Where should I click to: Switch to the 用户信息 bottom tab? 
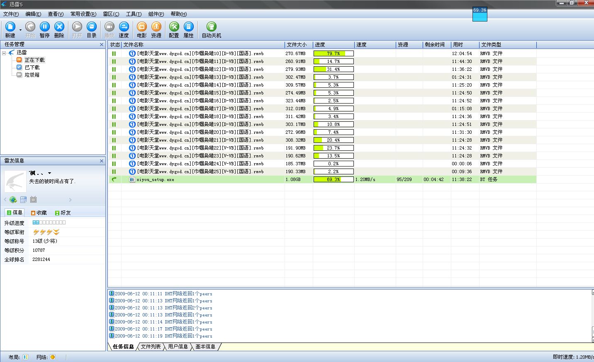point(178,347)
